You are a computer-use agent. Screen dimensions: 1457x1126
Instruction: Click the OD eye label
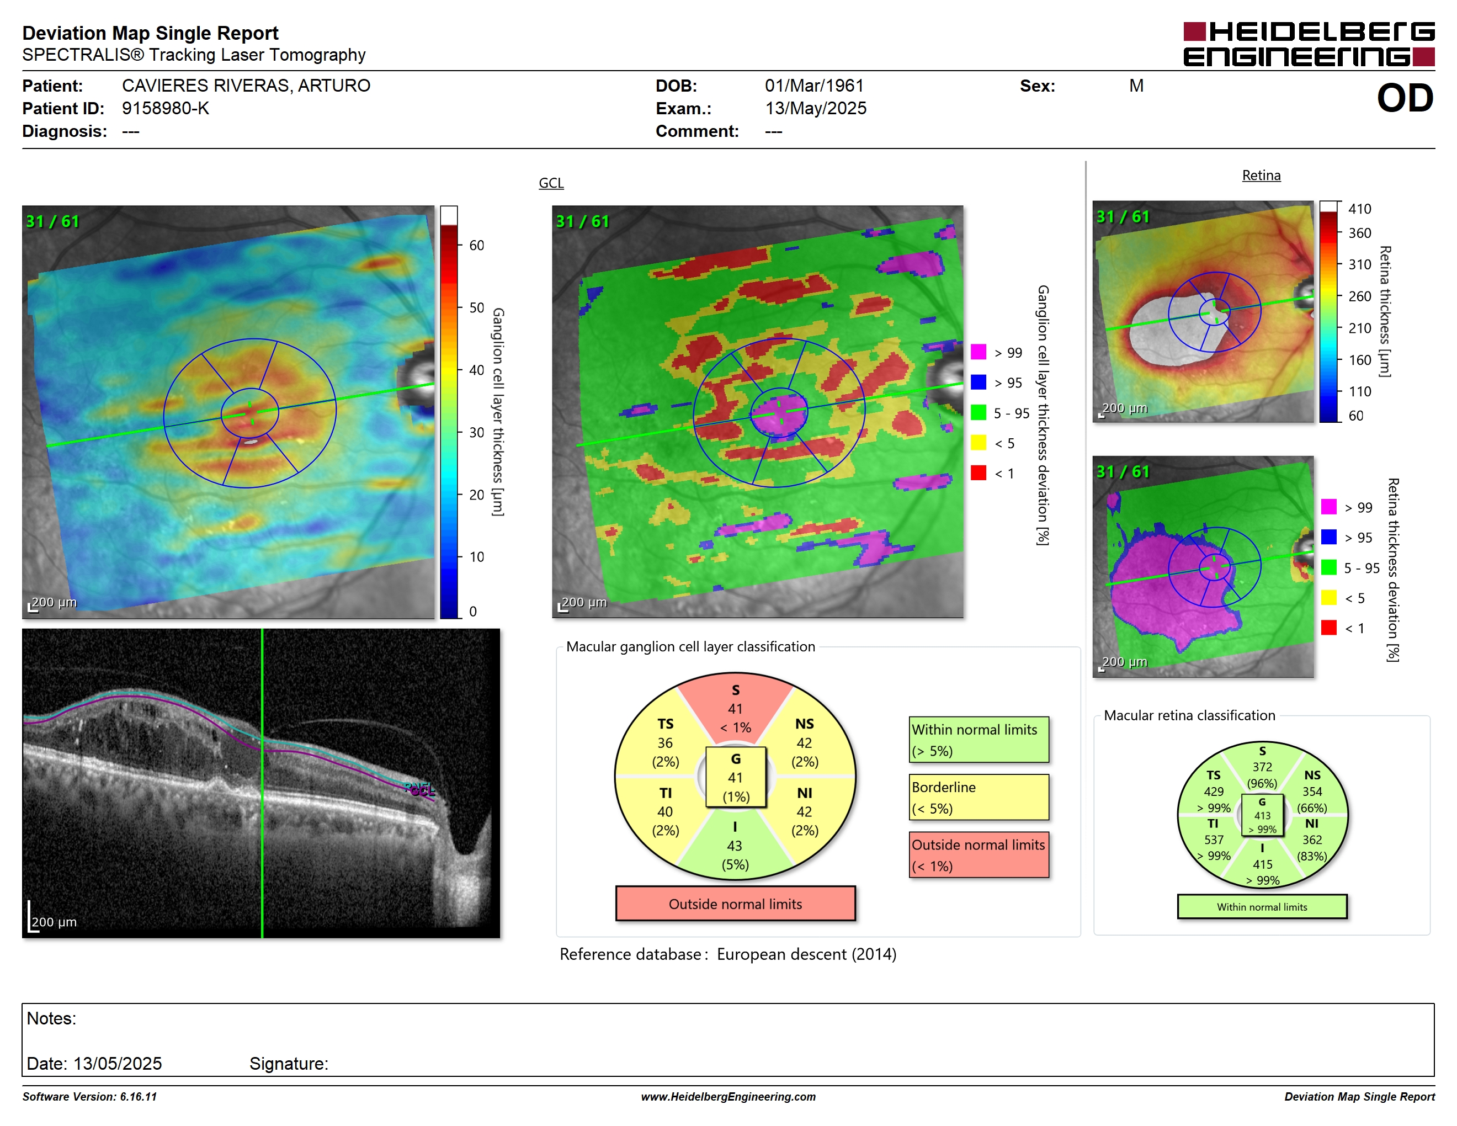click(1405, 98)
